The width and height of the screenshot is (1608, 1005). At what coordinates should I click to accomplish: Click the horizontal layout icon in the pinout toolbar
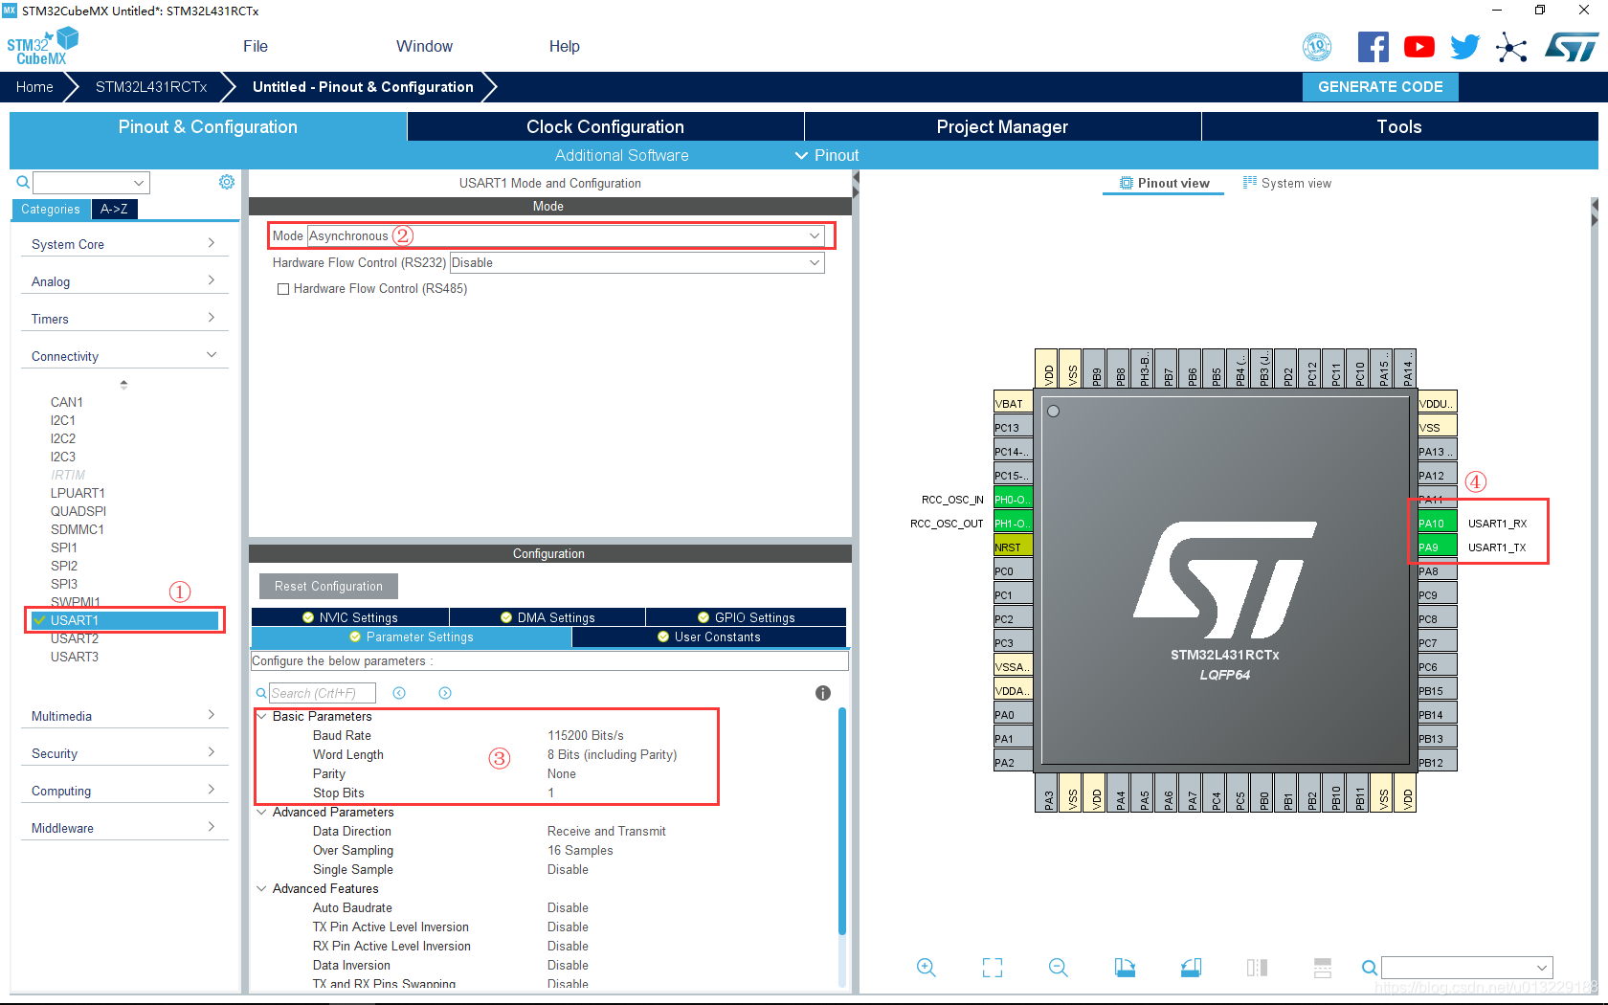(x=1323, y=968)
